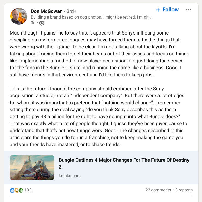
Task: View the 22 comments
Action: tap(158, 190)
